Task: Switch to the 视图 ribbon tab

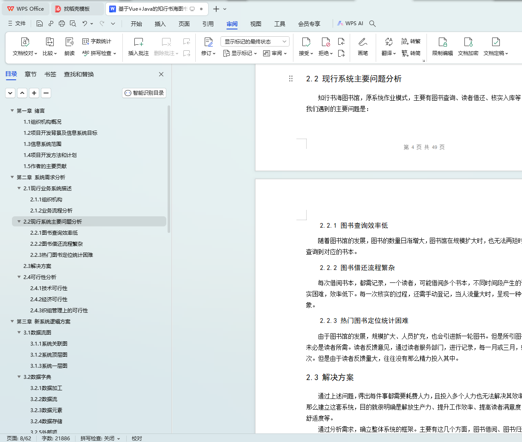Action: (x=255, y=24)
